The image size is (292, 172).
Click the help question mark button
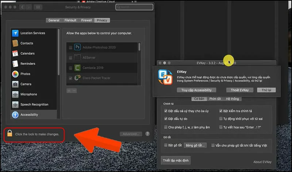[x=147, y=134]
